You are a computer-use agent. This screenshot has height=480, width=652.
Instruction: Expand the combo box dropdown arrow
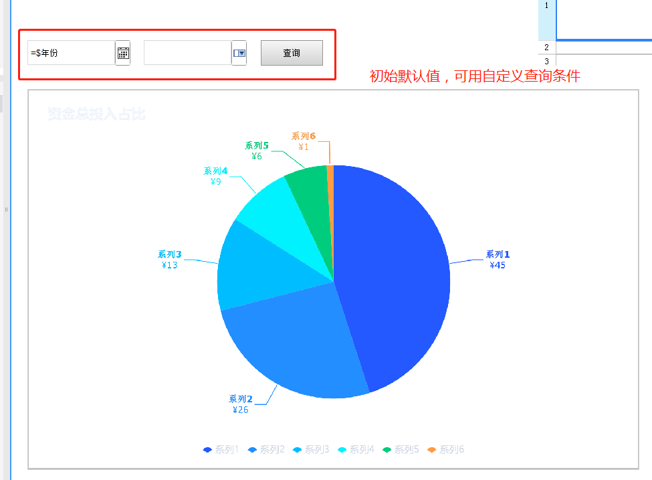(239, 53)
